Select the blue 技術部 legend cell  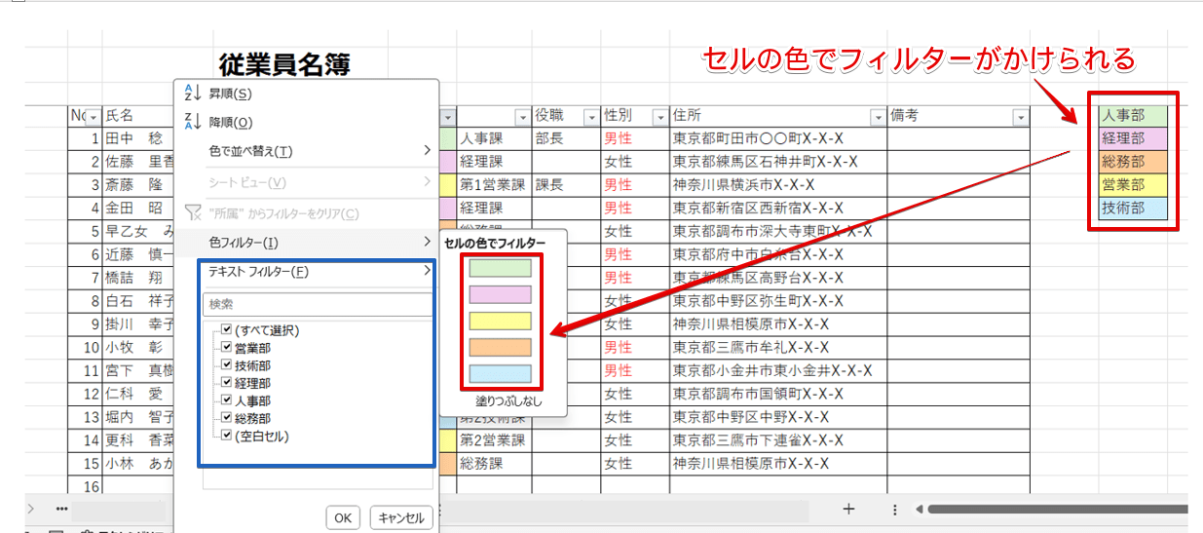pos(1133,209)
